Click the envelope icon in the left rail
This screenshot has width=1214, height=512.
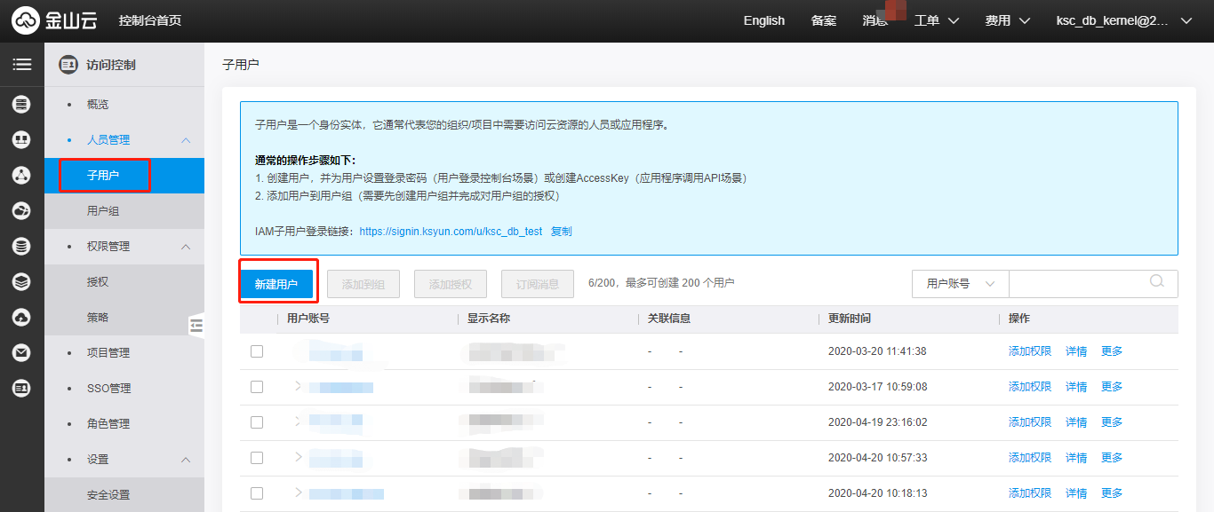pyautogui.click(x=21, y=352)
